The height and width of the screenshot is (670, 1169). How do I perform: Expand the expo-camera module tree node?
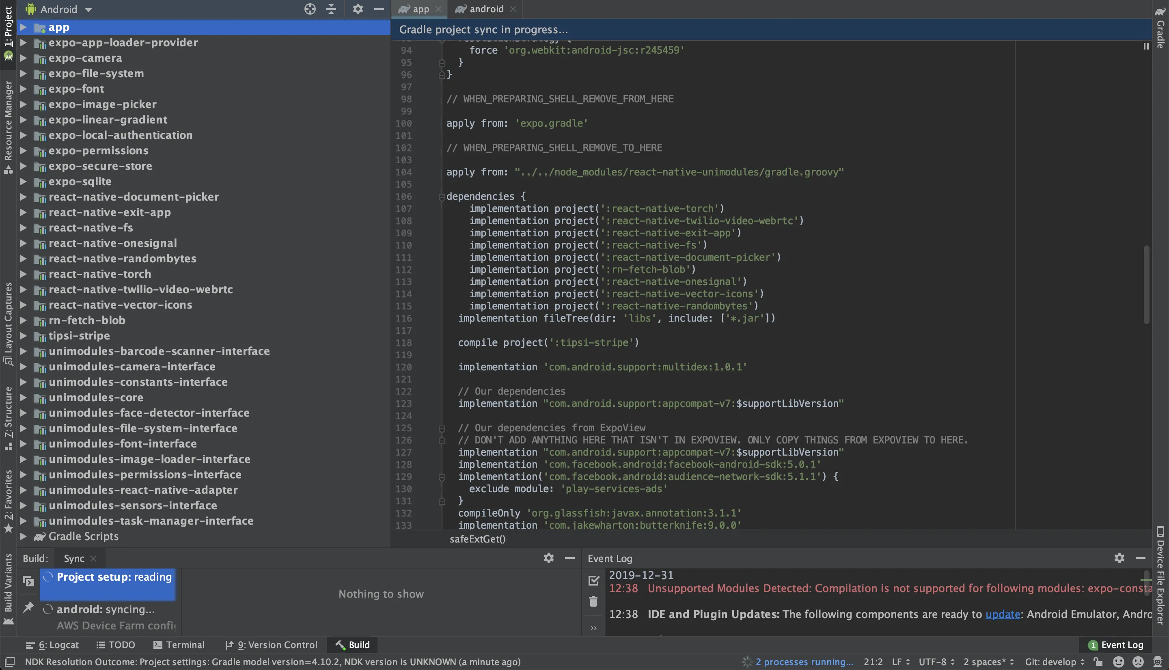point(23,58)
